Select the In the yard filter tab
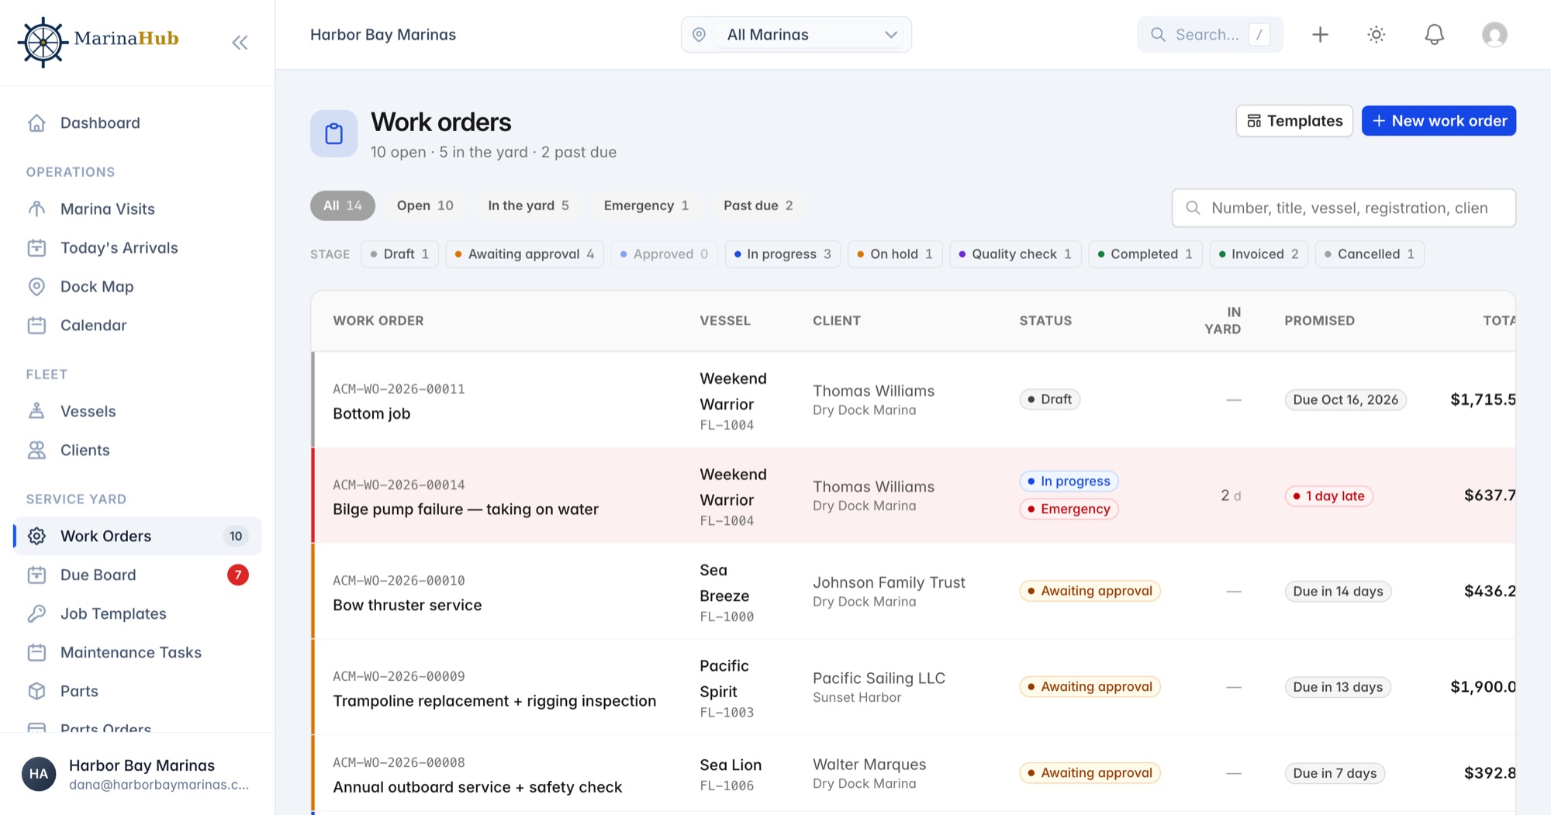1551x815 pixels. tap(528, 205)
